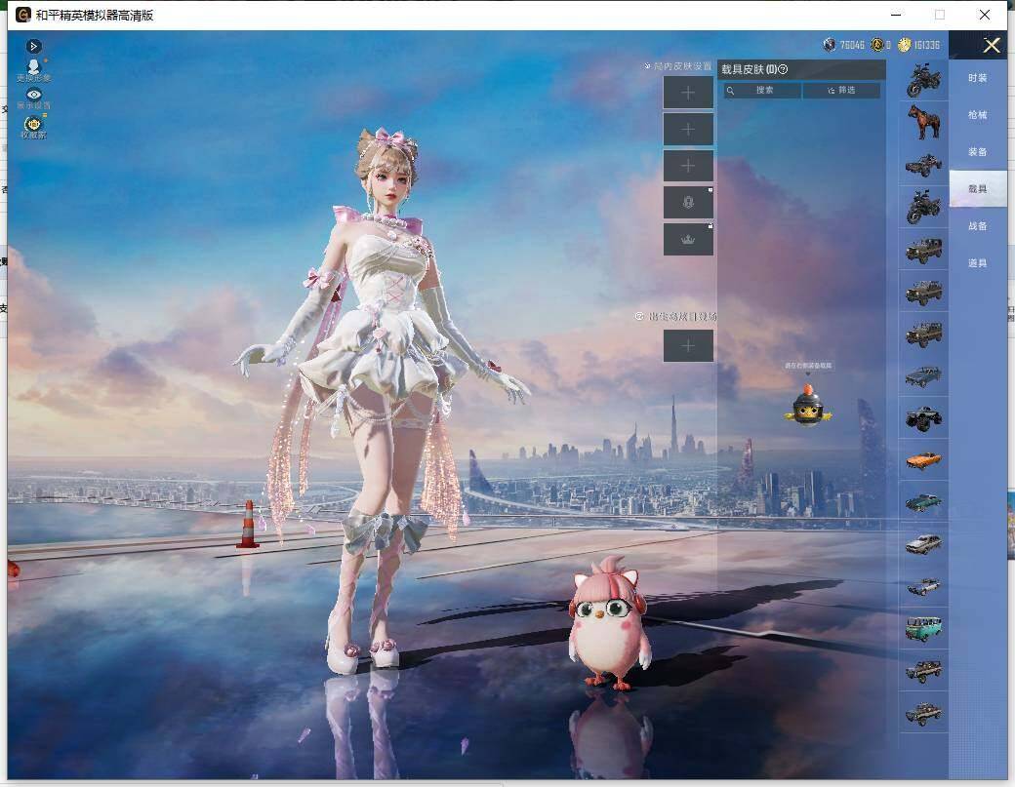Add item in slot beside the pet
This screenshot has width=1015, height=787.
[x=688, y=346]
